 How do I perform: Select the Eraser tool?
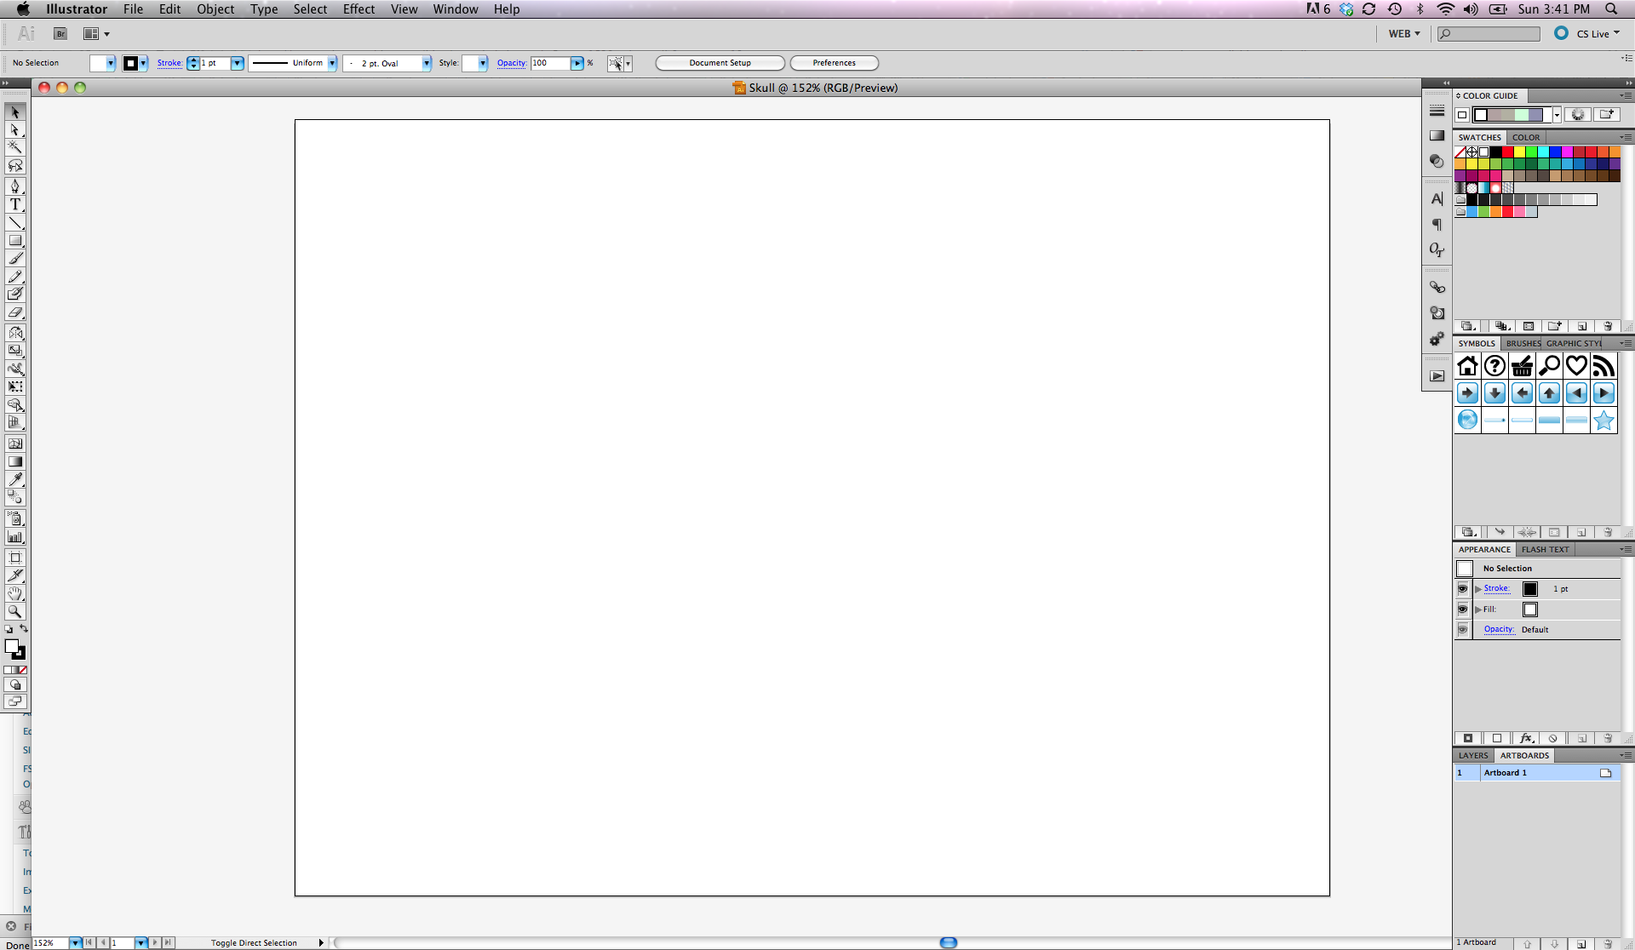point(15,312)
